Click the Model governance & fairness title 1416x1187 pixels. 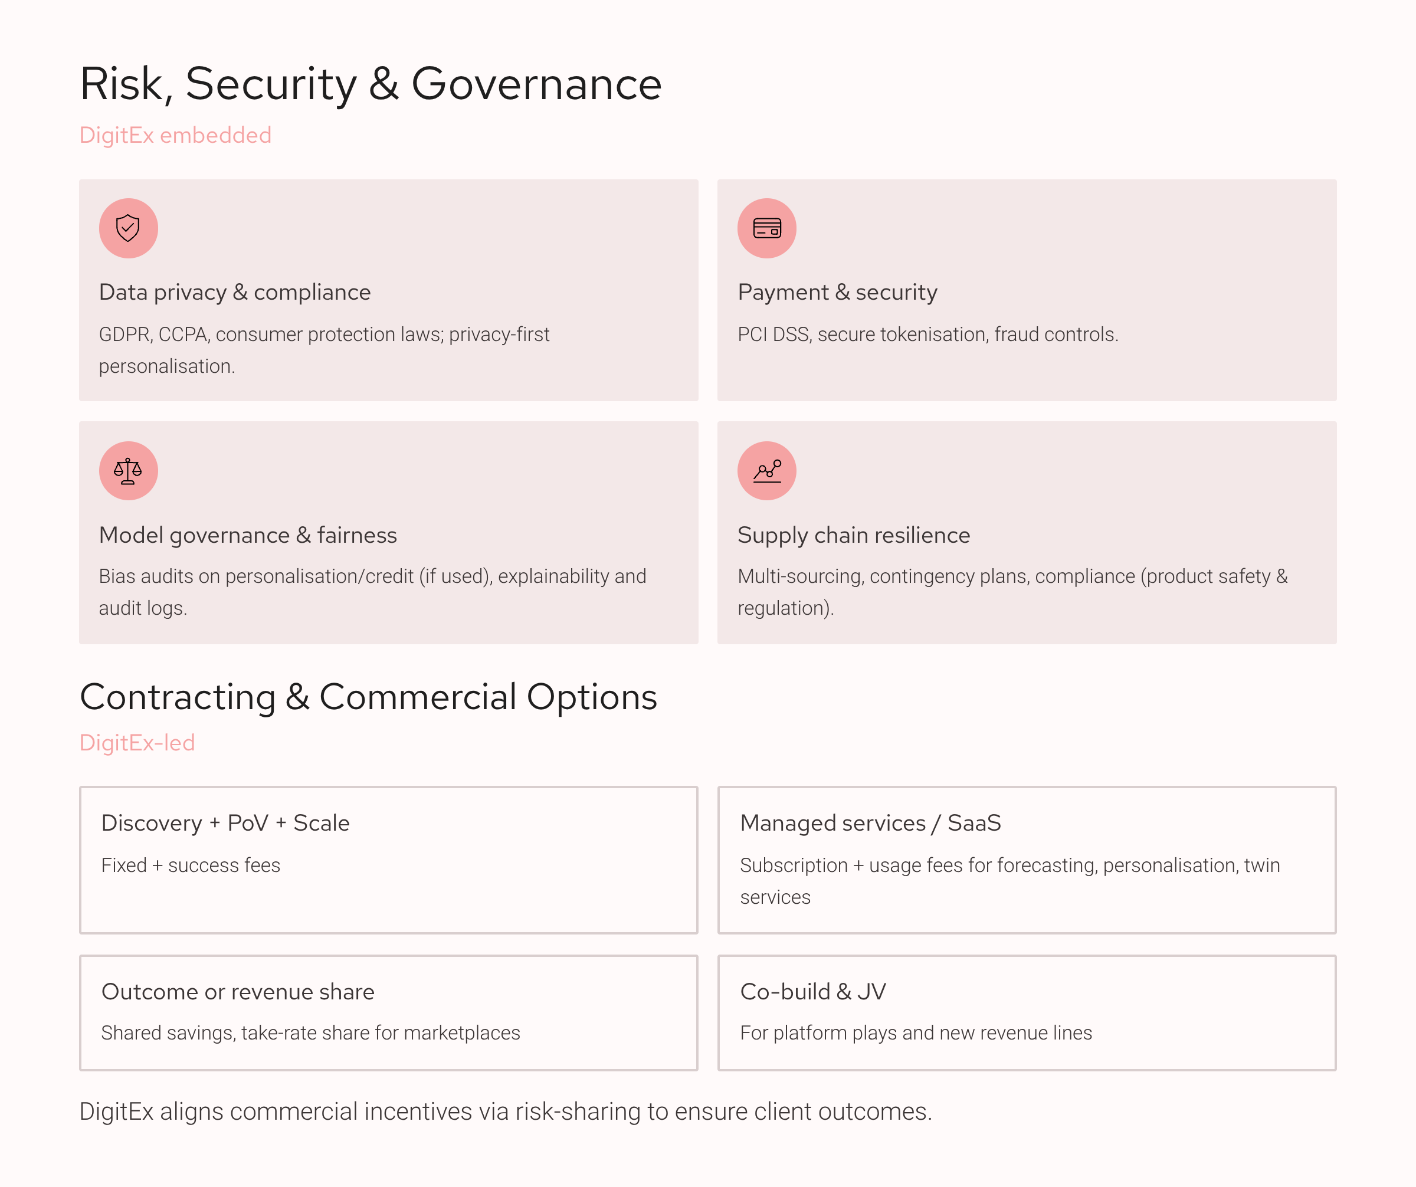click(247, 535)
